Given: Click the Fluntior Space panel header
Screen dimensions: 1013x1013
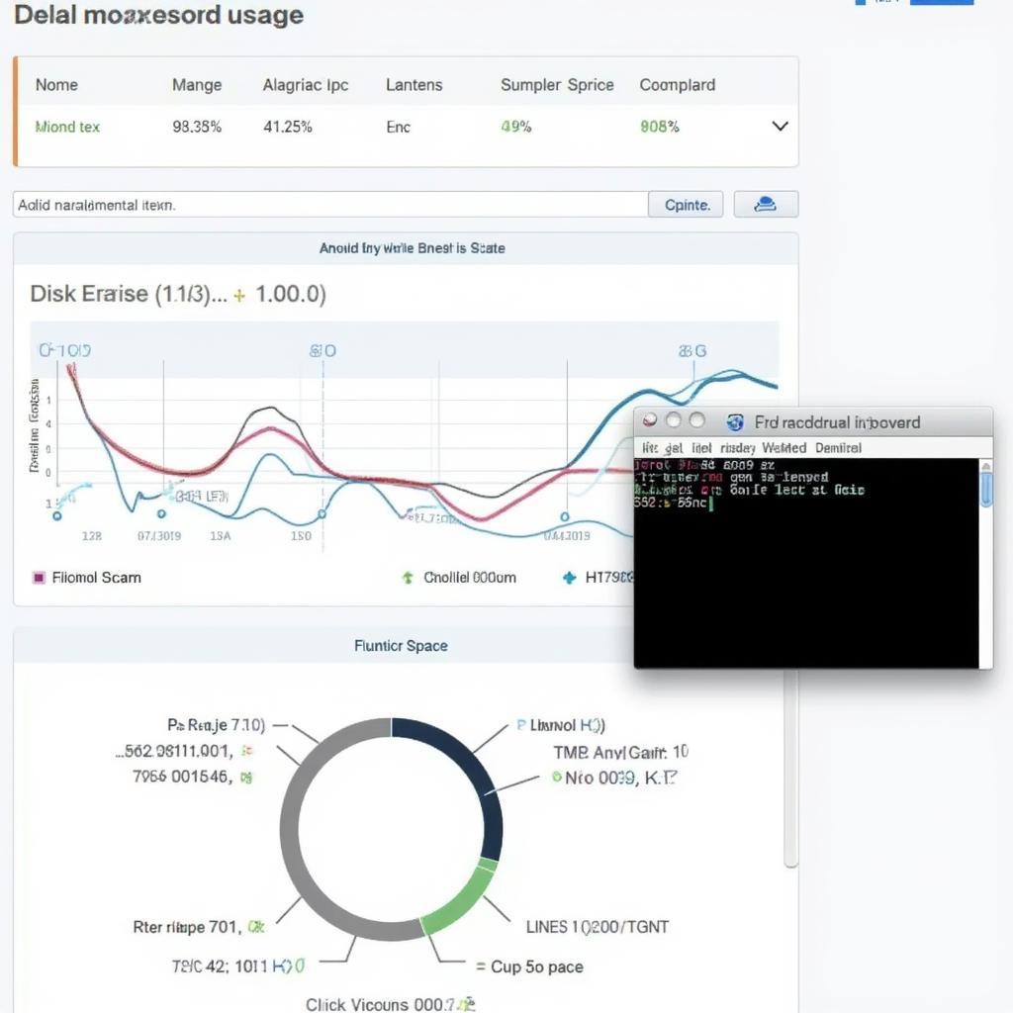Looking at the screenshot, I should pyautogui.click(x=401, y=645).
